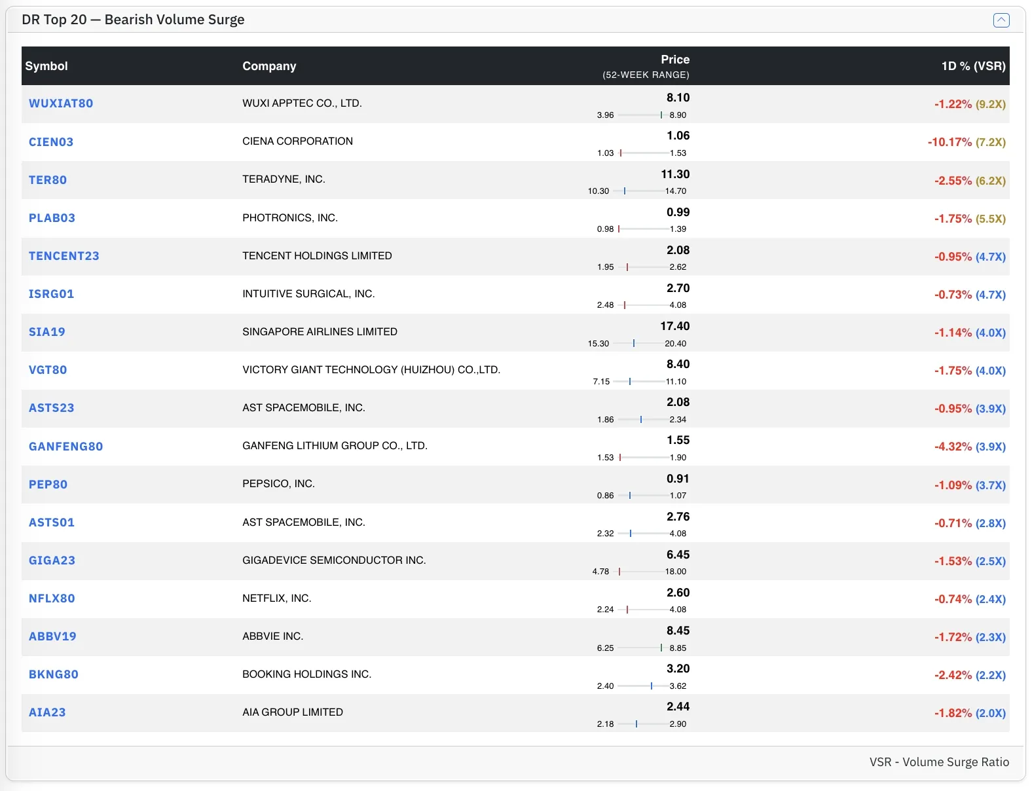Click SINGAPORE AIRLINES LIMITED company name
Image resolution: width=1032 pixels, height=791 pixels.
[x=320, y=332]
